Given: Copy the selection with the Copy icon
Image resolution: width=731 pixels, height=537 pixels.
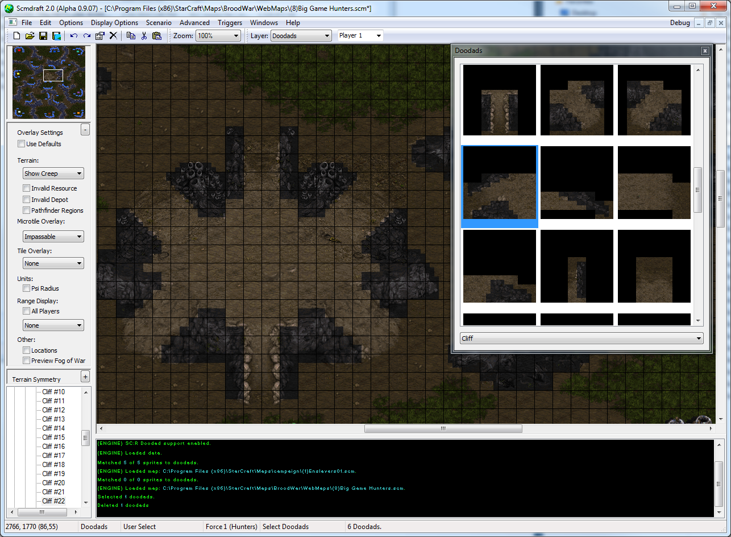Looking at the screenshot, I should pos(131,36).
